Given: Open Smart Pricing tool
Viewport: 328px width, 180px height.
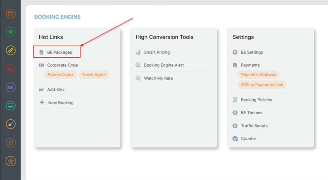Looking at the screenshot, I should (157, 52).
